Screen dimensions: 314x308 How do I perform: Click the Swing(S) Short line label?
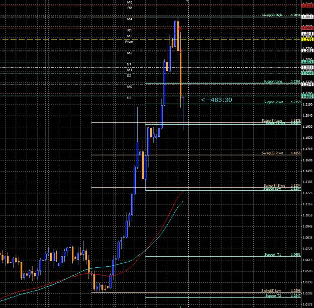[274, 185]
